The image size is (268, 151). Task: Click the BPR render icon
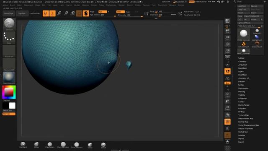pyautogui.click(x=227, y=21)
